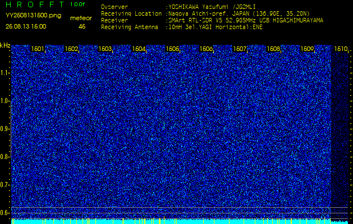The width and height of the screenshot is (353, 224).
Task: Click the 0.6 frequency axis label
Action: [x=4, y=213]
